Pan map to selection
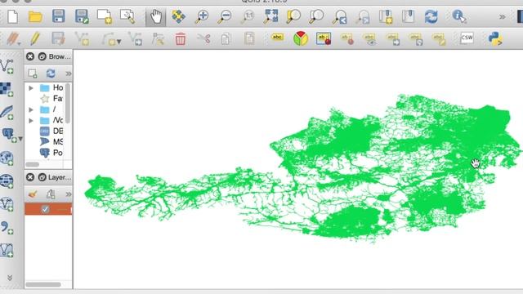 click(178, 16)
